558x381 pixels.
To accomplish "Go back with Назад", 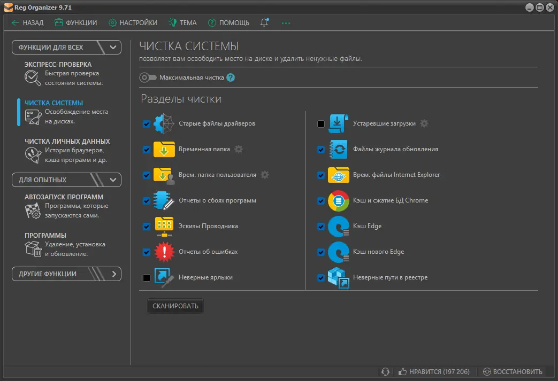I will [27, 23].
